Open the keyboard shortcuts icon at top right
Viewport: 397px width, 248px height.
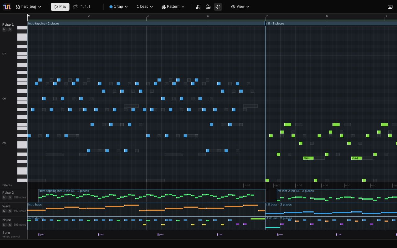(x=390, y=7)
